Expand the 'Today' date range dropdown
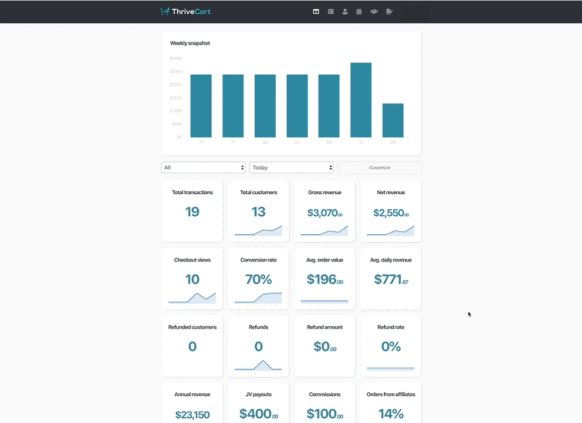This screenshot has height=423, width=582. (x=292, y=168)
